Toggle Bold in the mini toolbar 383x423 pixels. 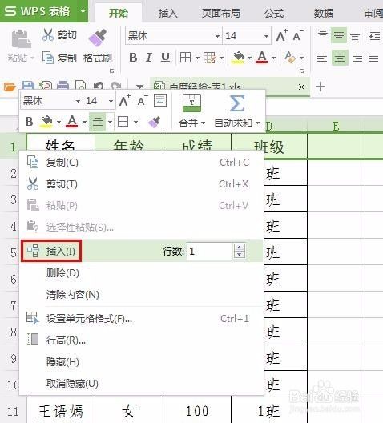(29, 122)
